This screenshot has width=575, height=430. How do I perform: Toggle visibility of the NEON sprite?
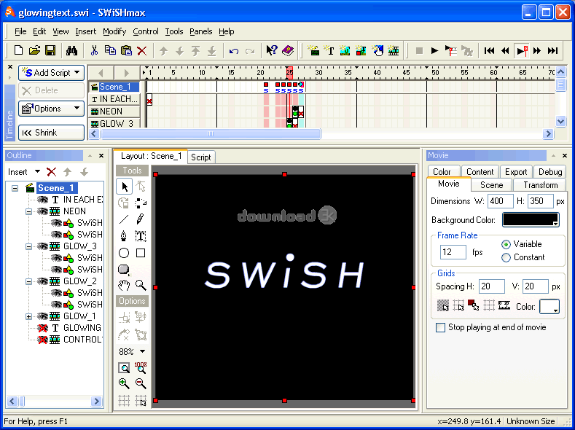[42, 211]
